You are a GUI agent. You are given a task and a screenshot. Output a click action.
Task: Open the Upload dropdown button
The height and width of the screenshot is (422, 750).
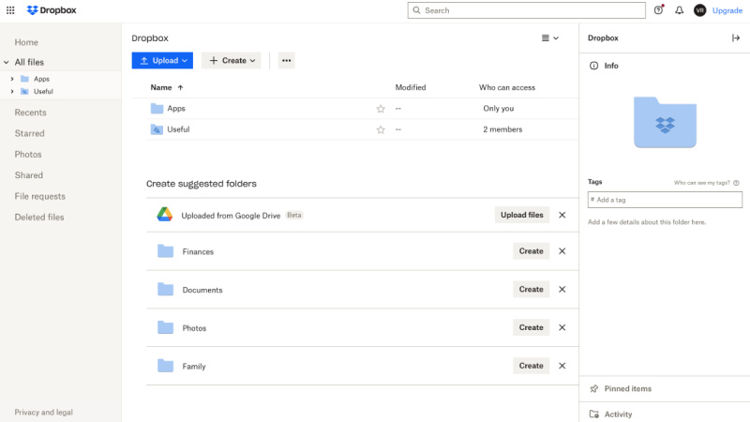[162, 60]
